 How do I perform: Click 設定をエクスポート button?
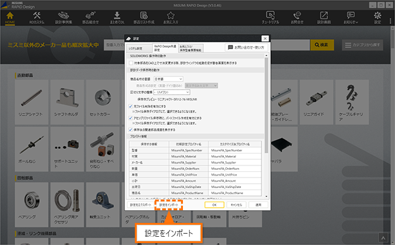click(141, 205)
